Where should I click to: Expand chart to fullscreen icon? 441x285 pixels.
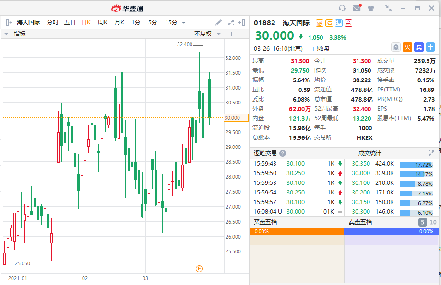tap(231, 23)
